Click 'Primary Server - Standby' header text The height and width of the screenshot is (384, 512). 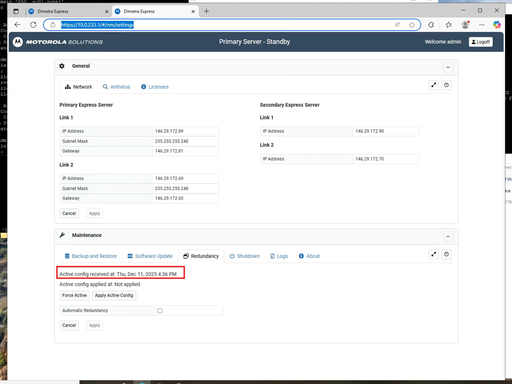(254, 42)
